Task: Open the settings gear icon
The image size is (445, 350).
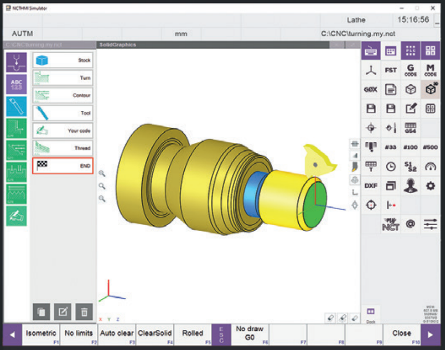Action: (430, 186)
